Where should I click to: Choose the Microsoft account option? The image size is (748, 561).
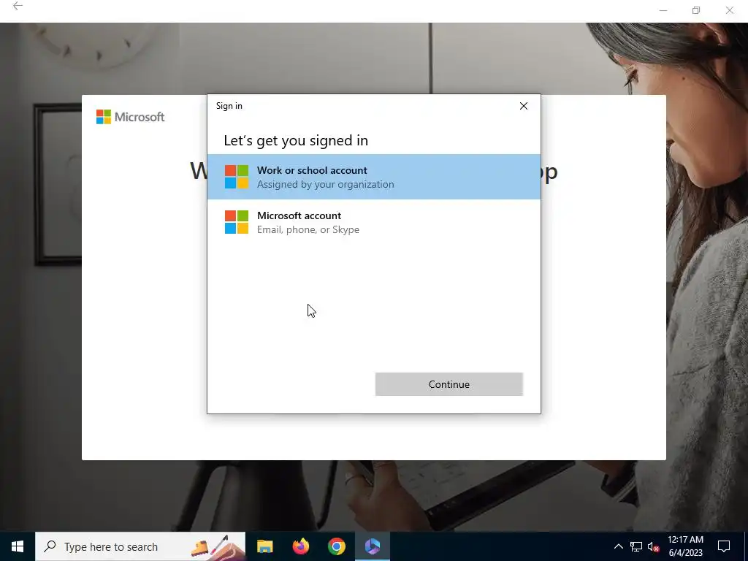(x=373, y=222)
